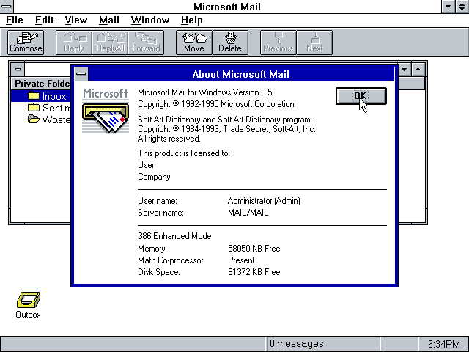Click the Compose toolbar button
Screen dimensions: 469x352
(x=26, y=43)
